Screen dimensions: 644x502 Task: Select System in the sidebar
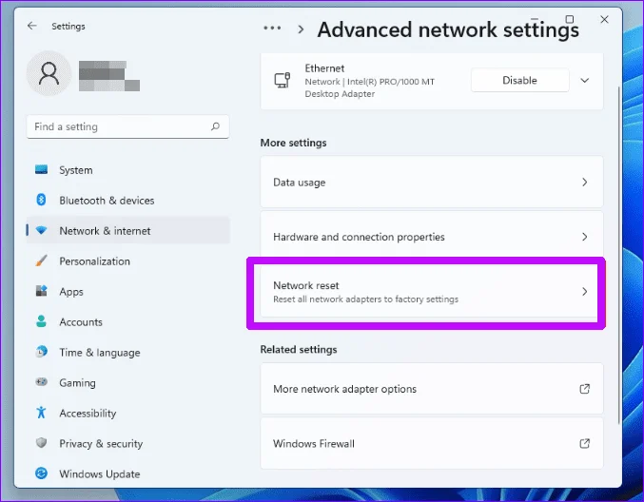127,170
